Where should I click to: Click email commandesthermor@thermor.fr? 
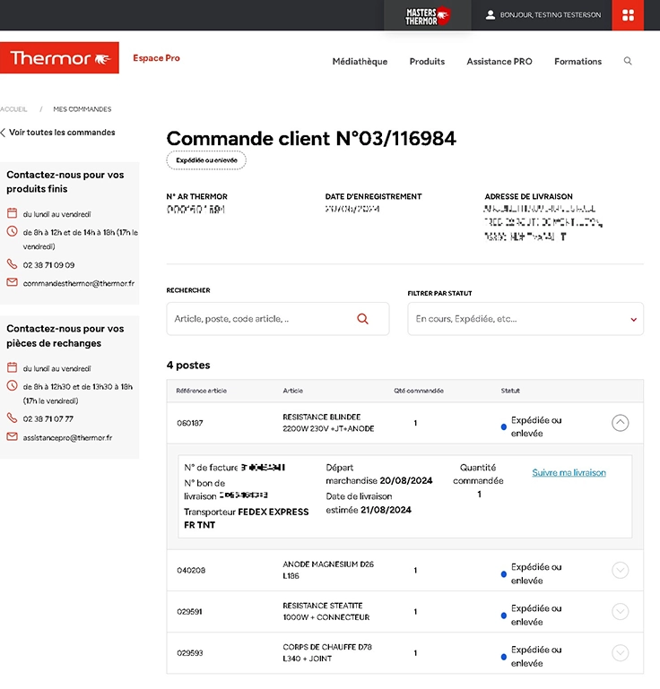(79, 283)
